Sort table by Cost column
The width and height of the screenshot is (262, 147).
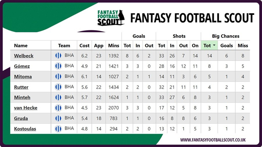tap(84, 46)
